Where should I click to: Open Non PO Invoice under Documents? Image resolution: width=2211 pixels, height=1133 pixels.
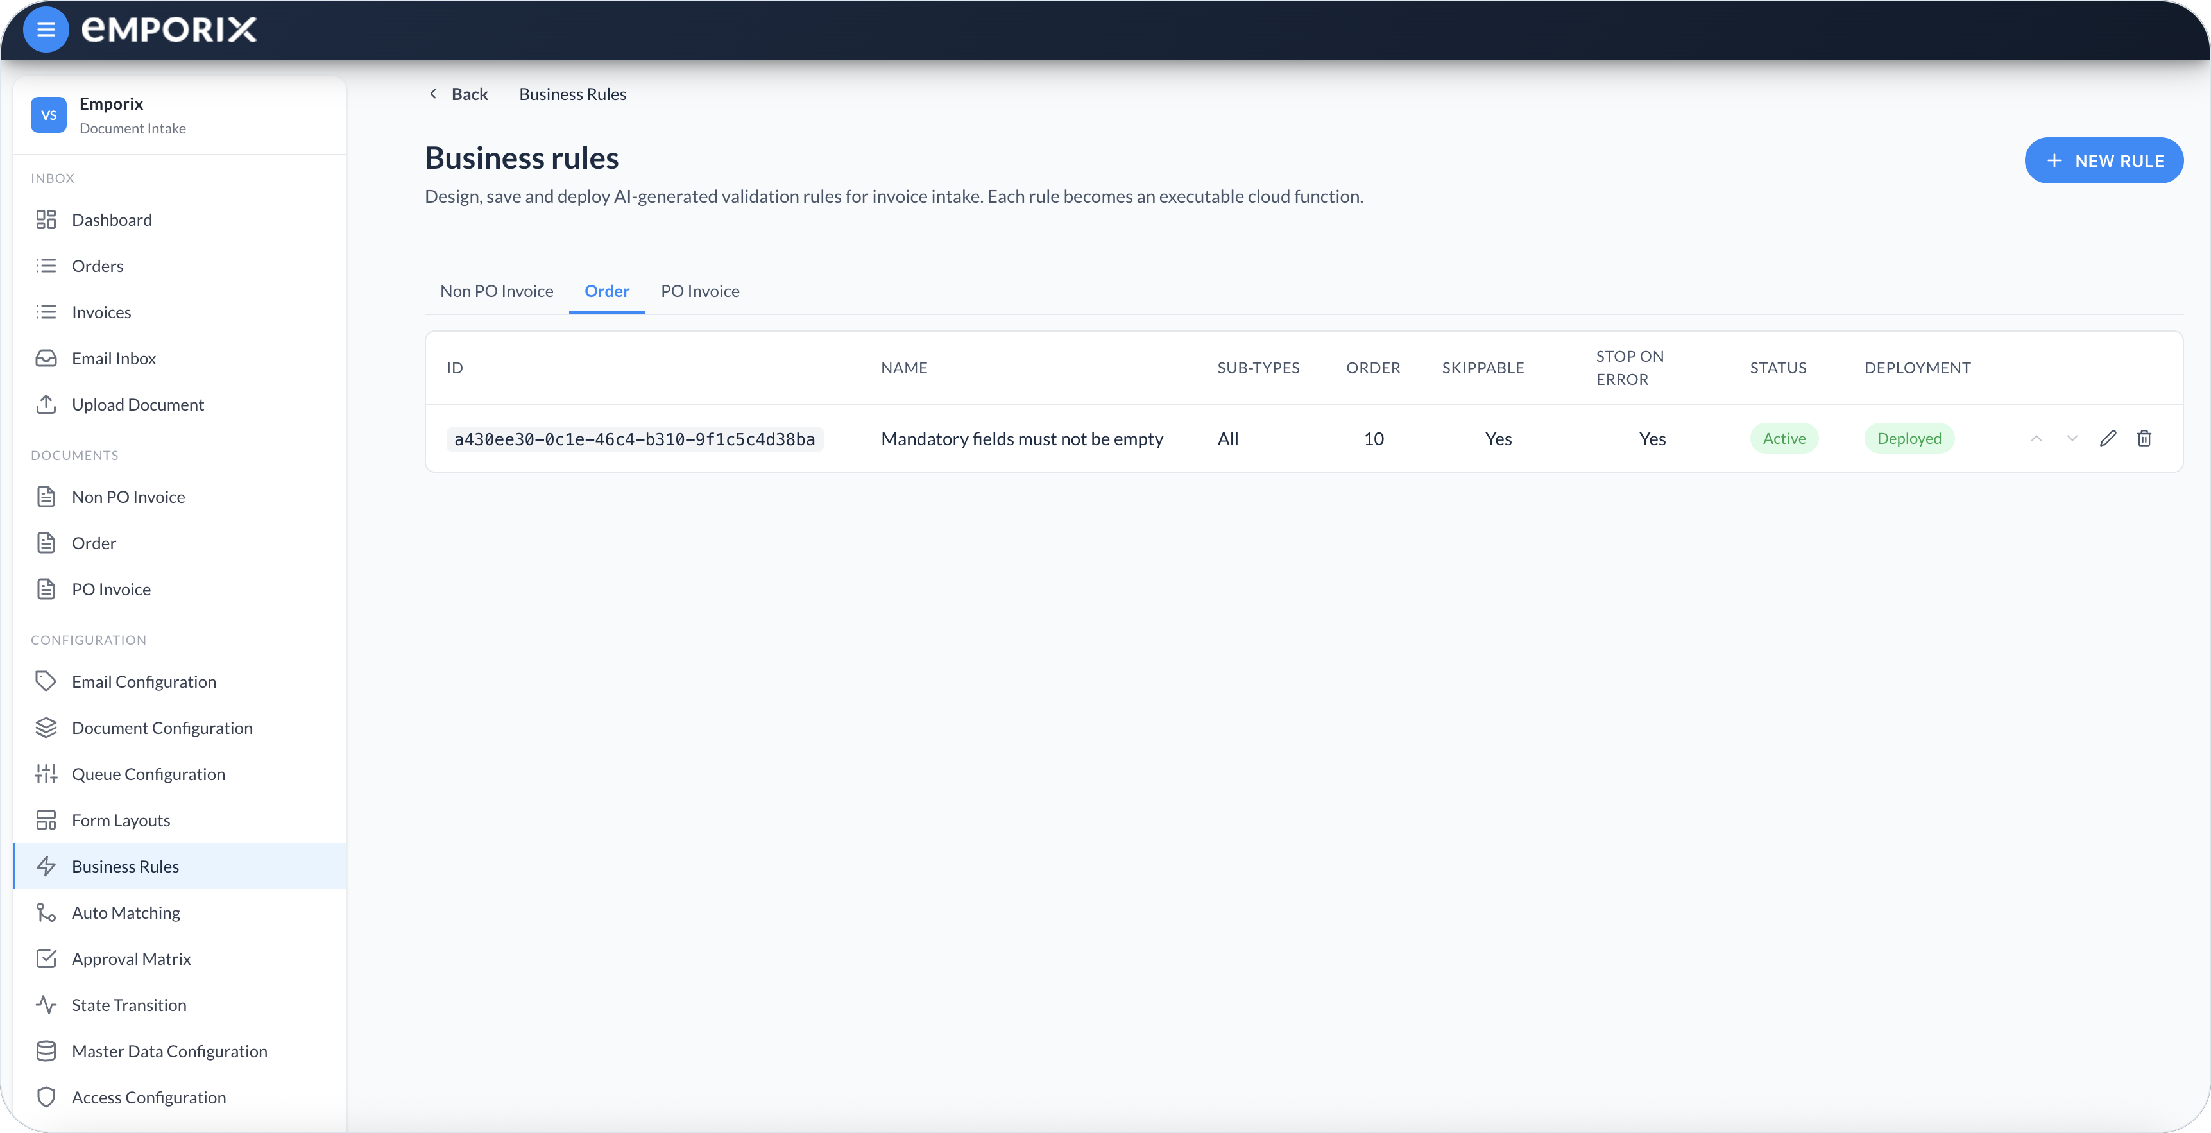pos(180,497)
